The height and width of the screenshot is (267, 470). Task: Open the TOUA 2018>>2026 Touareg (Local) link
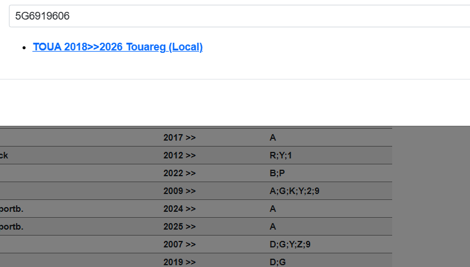(x=118, y=47)
